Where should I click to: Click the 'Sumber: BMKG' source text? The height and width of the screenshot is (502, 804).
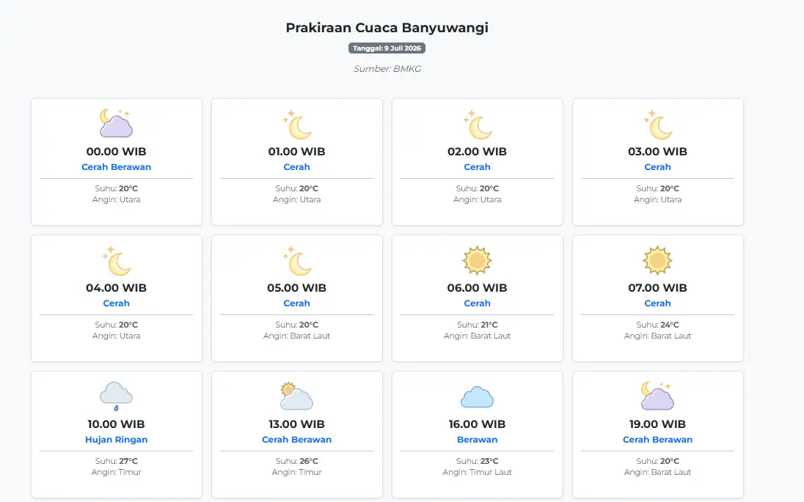point(387,69)
